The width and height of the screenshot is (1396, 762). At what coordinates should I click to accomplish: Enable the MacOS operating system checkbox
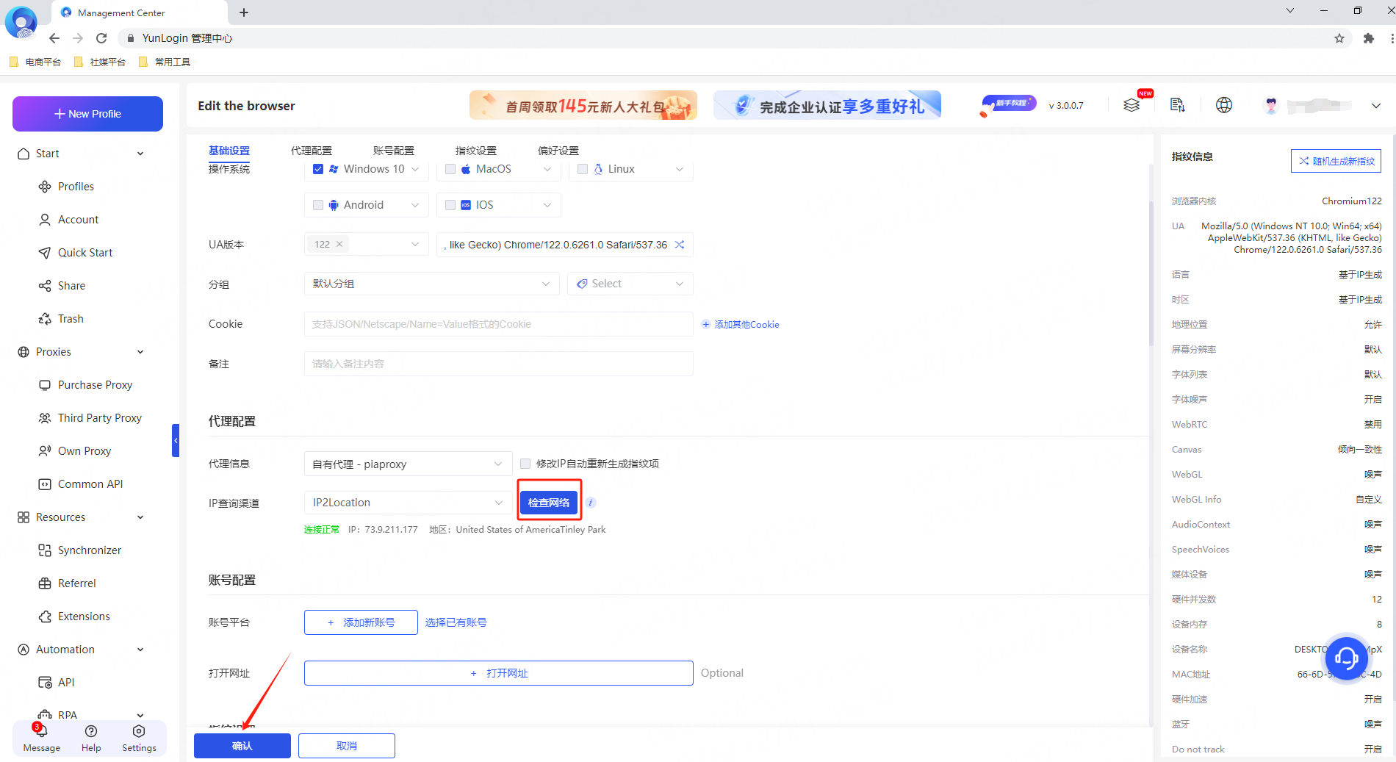click(x=450, y=169)
